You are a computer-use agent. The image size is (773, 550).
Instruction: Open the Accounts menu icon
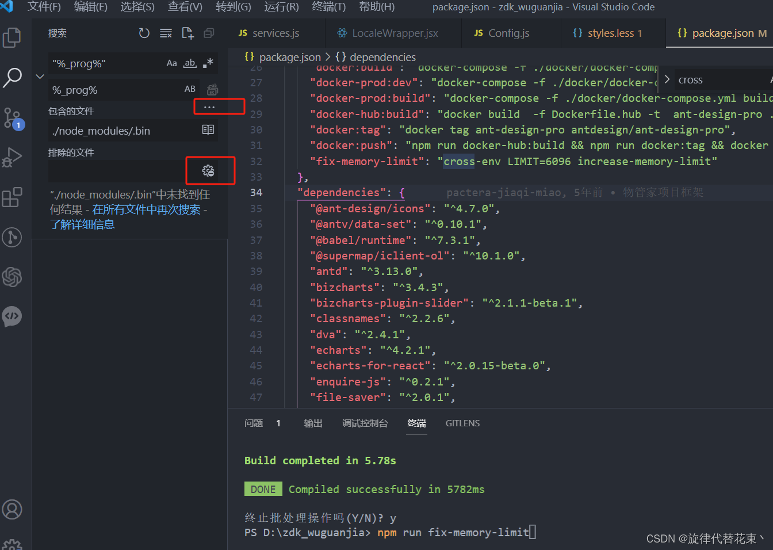(x=12, y=509)
